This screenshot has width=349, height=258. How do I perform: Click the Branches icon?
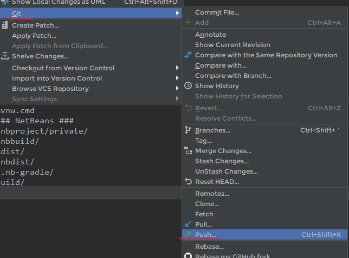(x=188, y=130)
